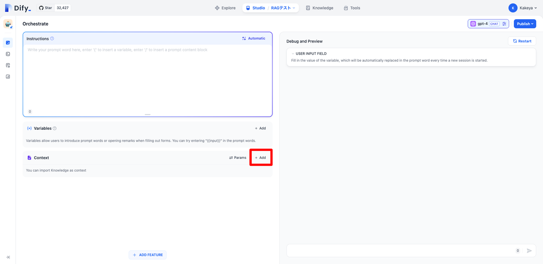The height and width of the screenshot is (264, 543).
Task: Click the Restart button in Debug panel
Action: click(x=522, y=41)
